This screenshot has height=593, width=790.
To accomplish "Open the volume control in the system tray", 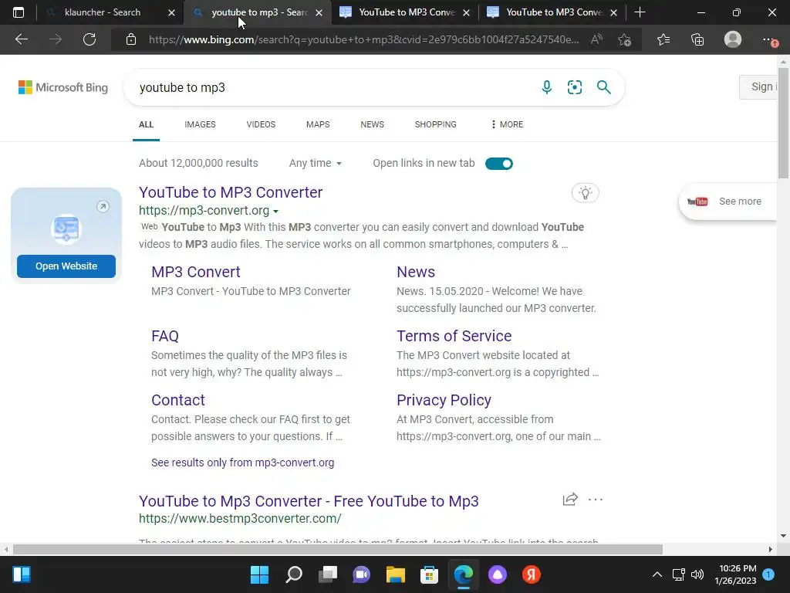I will (697, 574).
